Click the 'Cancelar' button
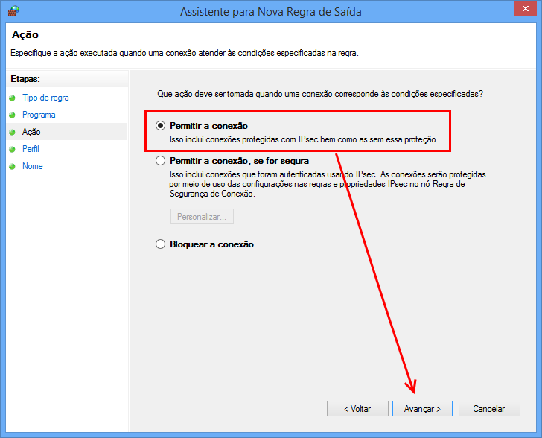 [489, 409]
